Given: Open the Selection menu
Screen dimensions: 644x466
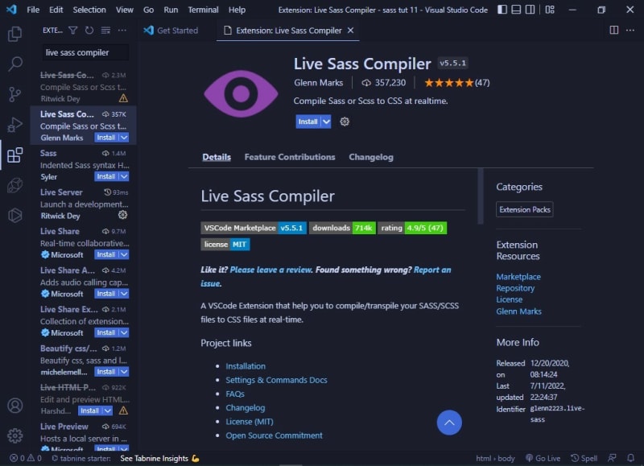Looking at the screenshot, I should click(89, 10).
